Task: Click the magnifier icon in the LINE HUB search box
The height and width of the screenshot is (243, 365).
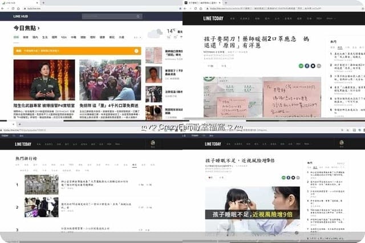Action: click(x=138, y=17)
